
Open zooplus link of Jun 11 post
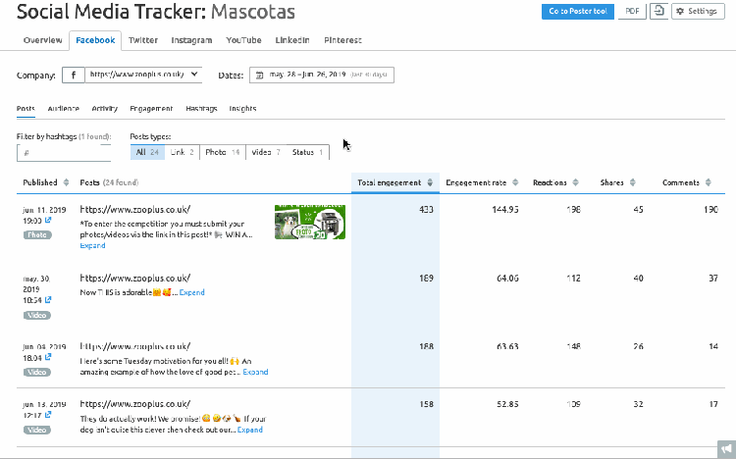(x=134, y=209)
